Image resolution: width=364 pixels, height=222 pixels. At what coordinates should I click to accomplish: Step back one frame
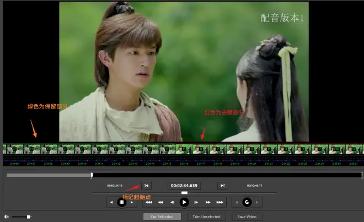172,202
